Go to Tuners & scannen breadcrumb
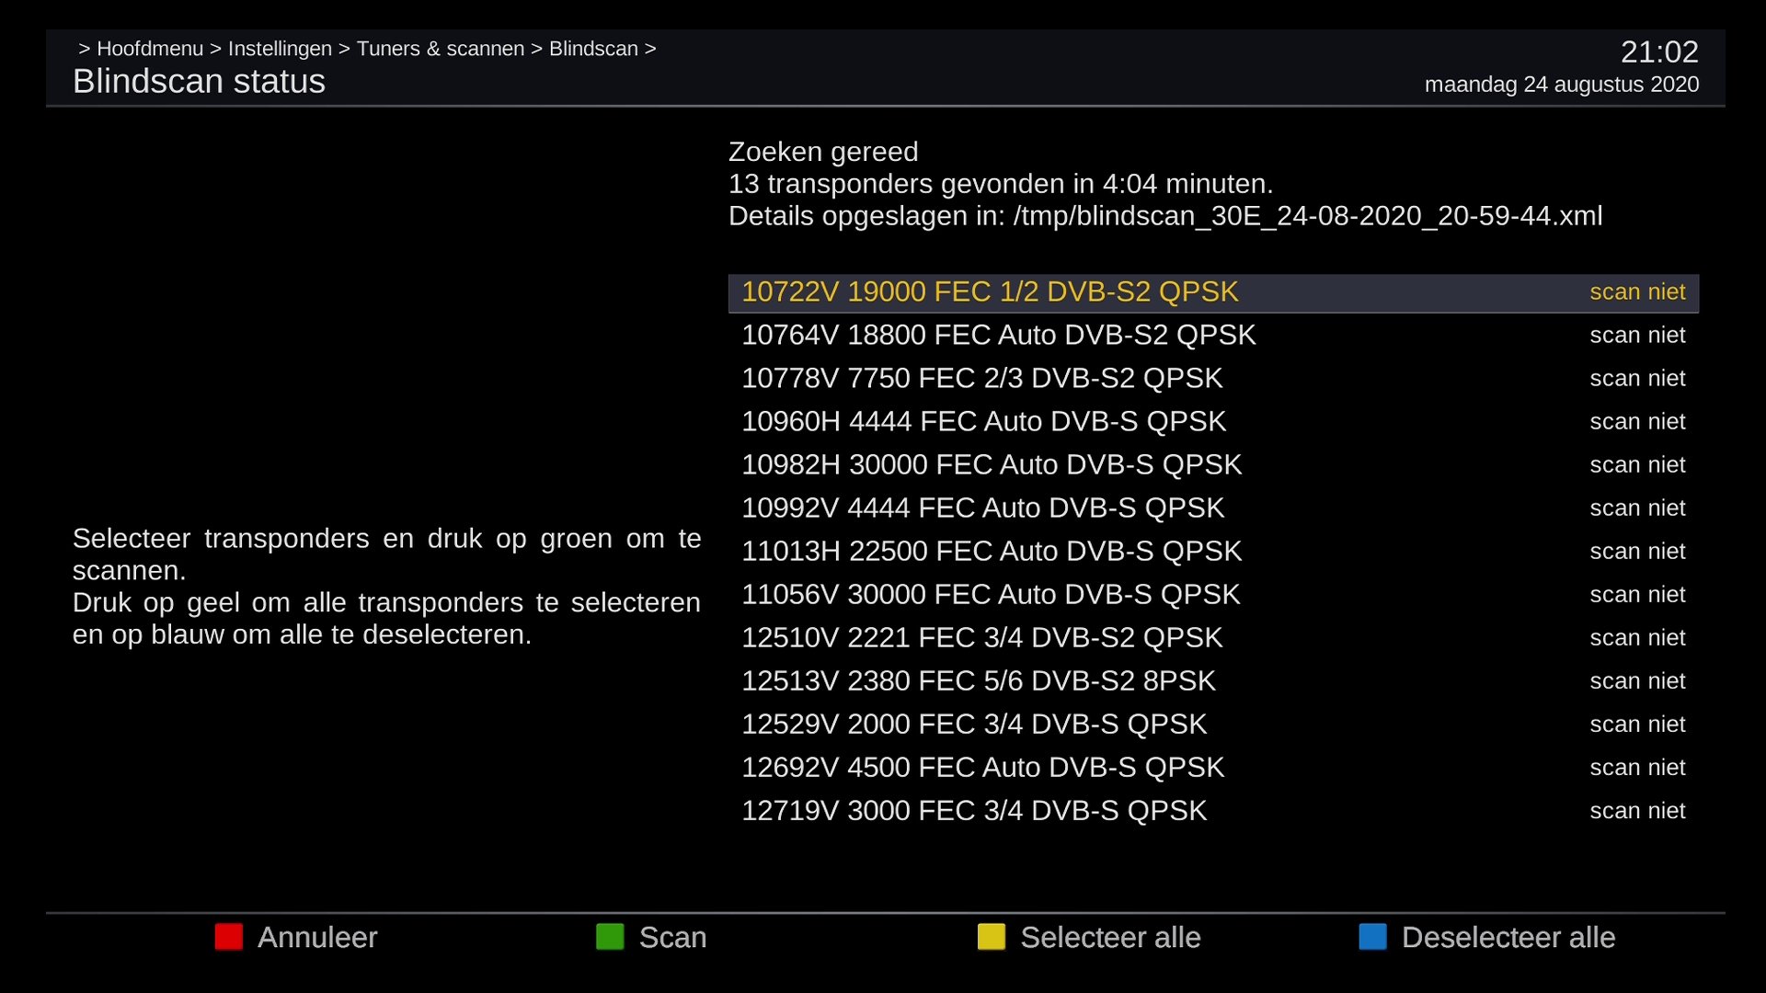 coord(440,49)
